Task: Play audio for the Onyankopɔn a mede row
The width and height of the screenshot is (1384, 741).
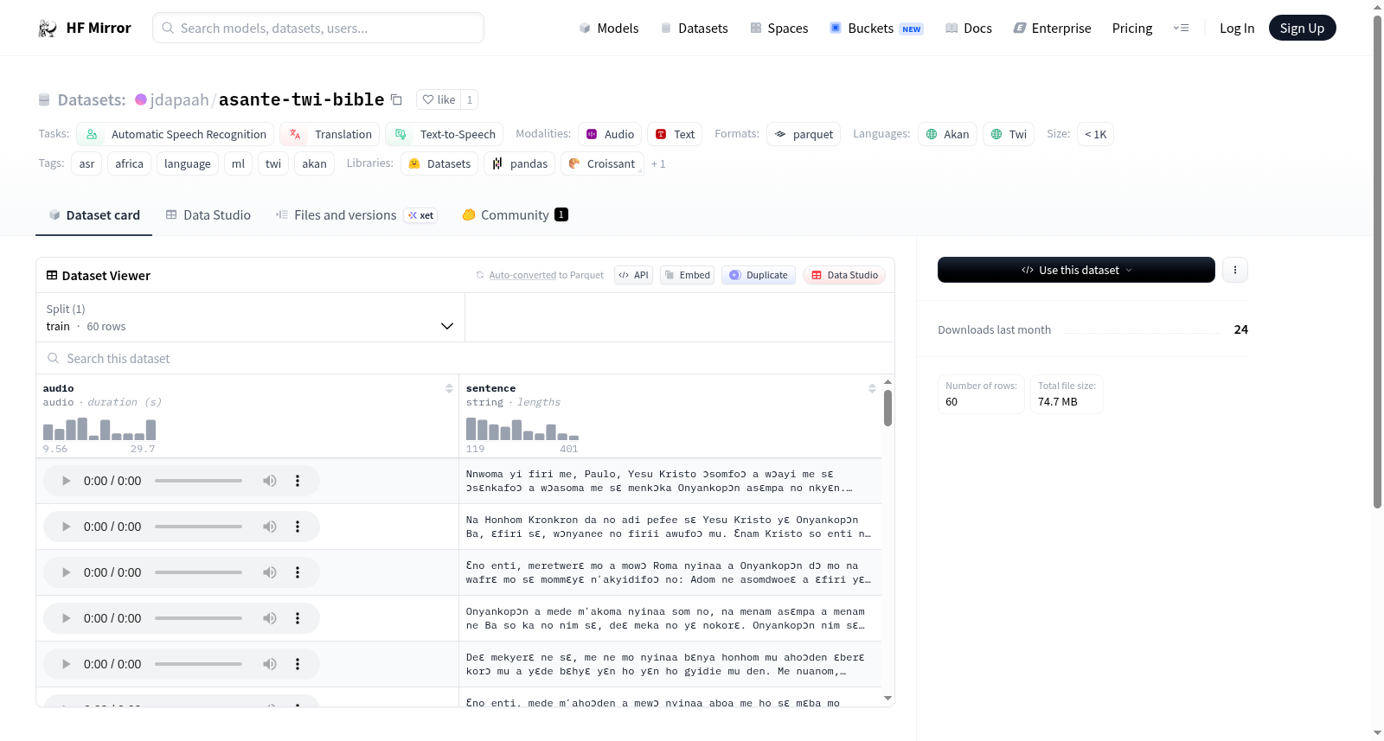Action: pyautogui.click(x=66, y=618)
